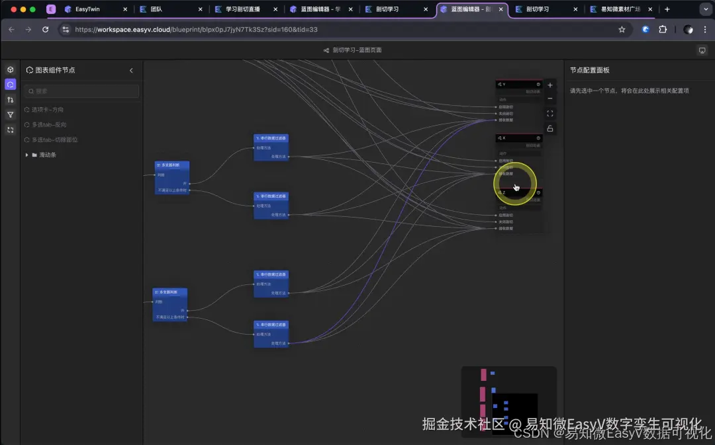
Task: Click the zoom in plus icon on canvas
Action: [549, 85]
